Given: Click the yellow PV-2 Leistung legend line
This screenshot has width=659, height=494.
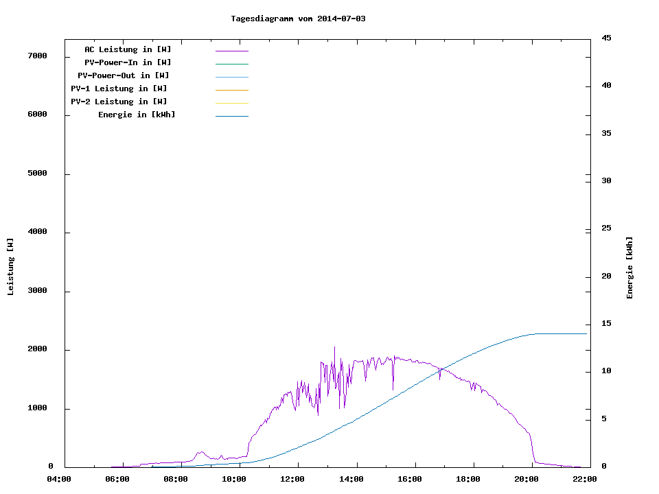Looking at the screenshot, I should click(231, 103).
